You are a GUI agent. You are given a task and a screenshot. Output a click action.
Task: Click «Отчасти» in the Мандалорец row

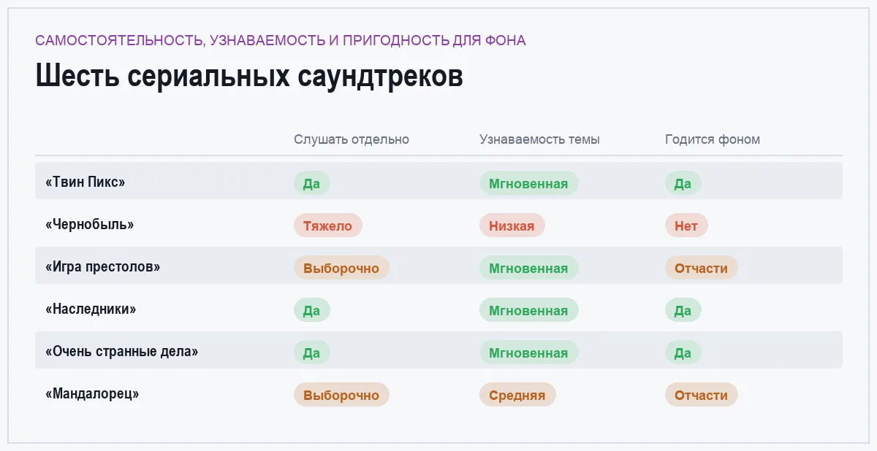702,395
